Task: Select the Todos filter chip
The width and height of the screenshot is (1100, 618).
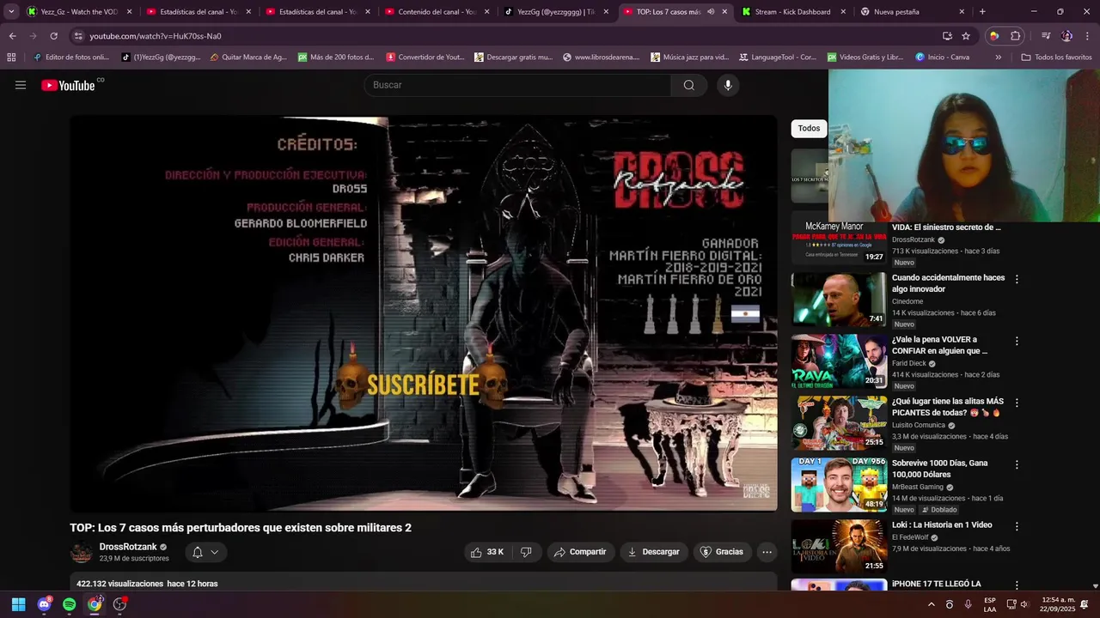Action: (809, 128)
